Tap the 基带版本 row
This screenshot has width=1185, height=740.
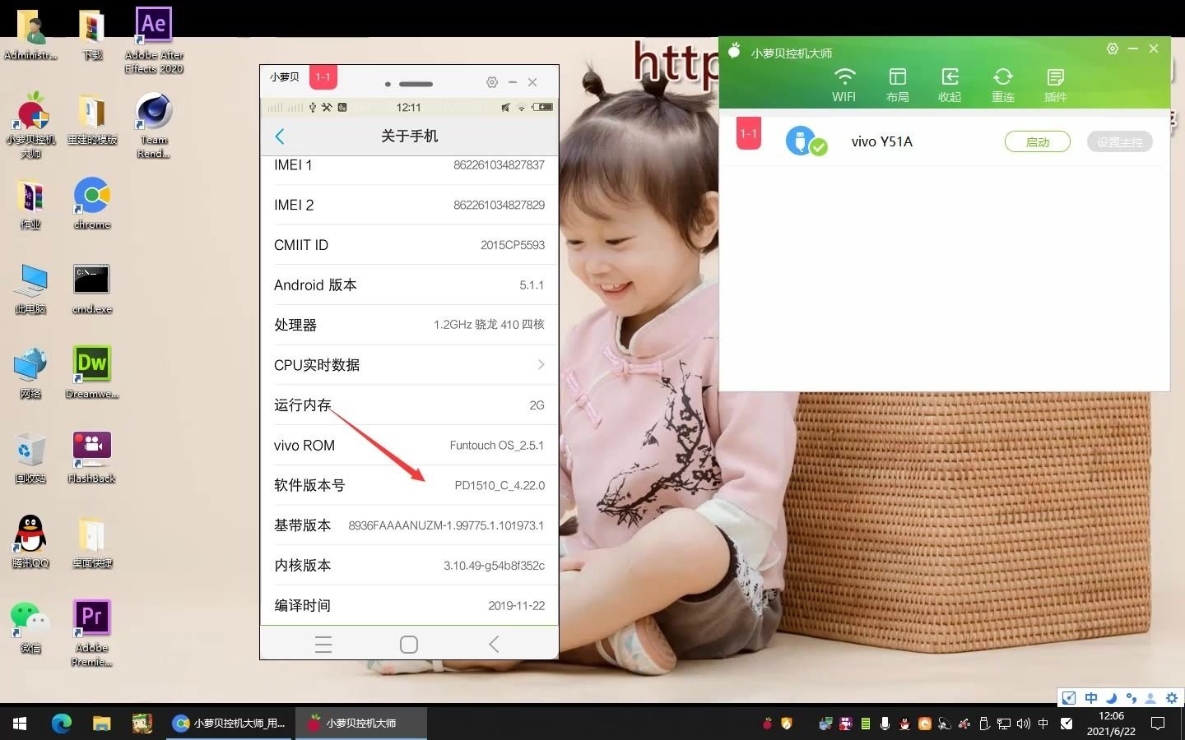(x=409, y=525)
